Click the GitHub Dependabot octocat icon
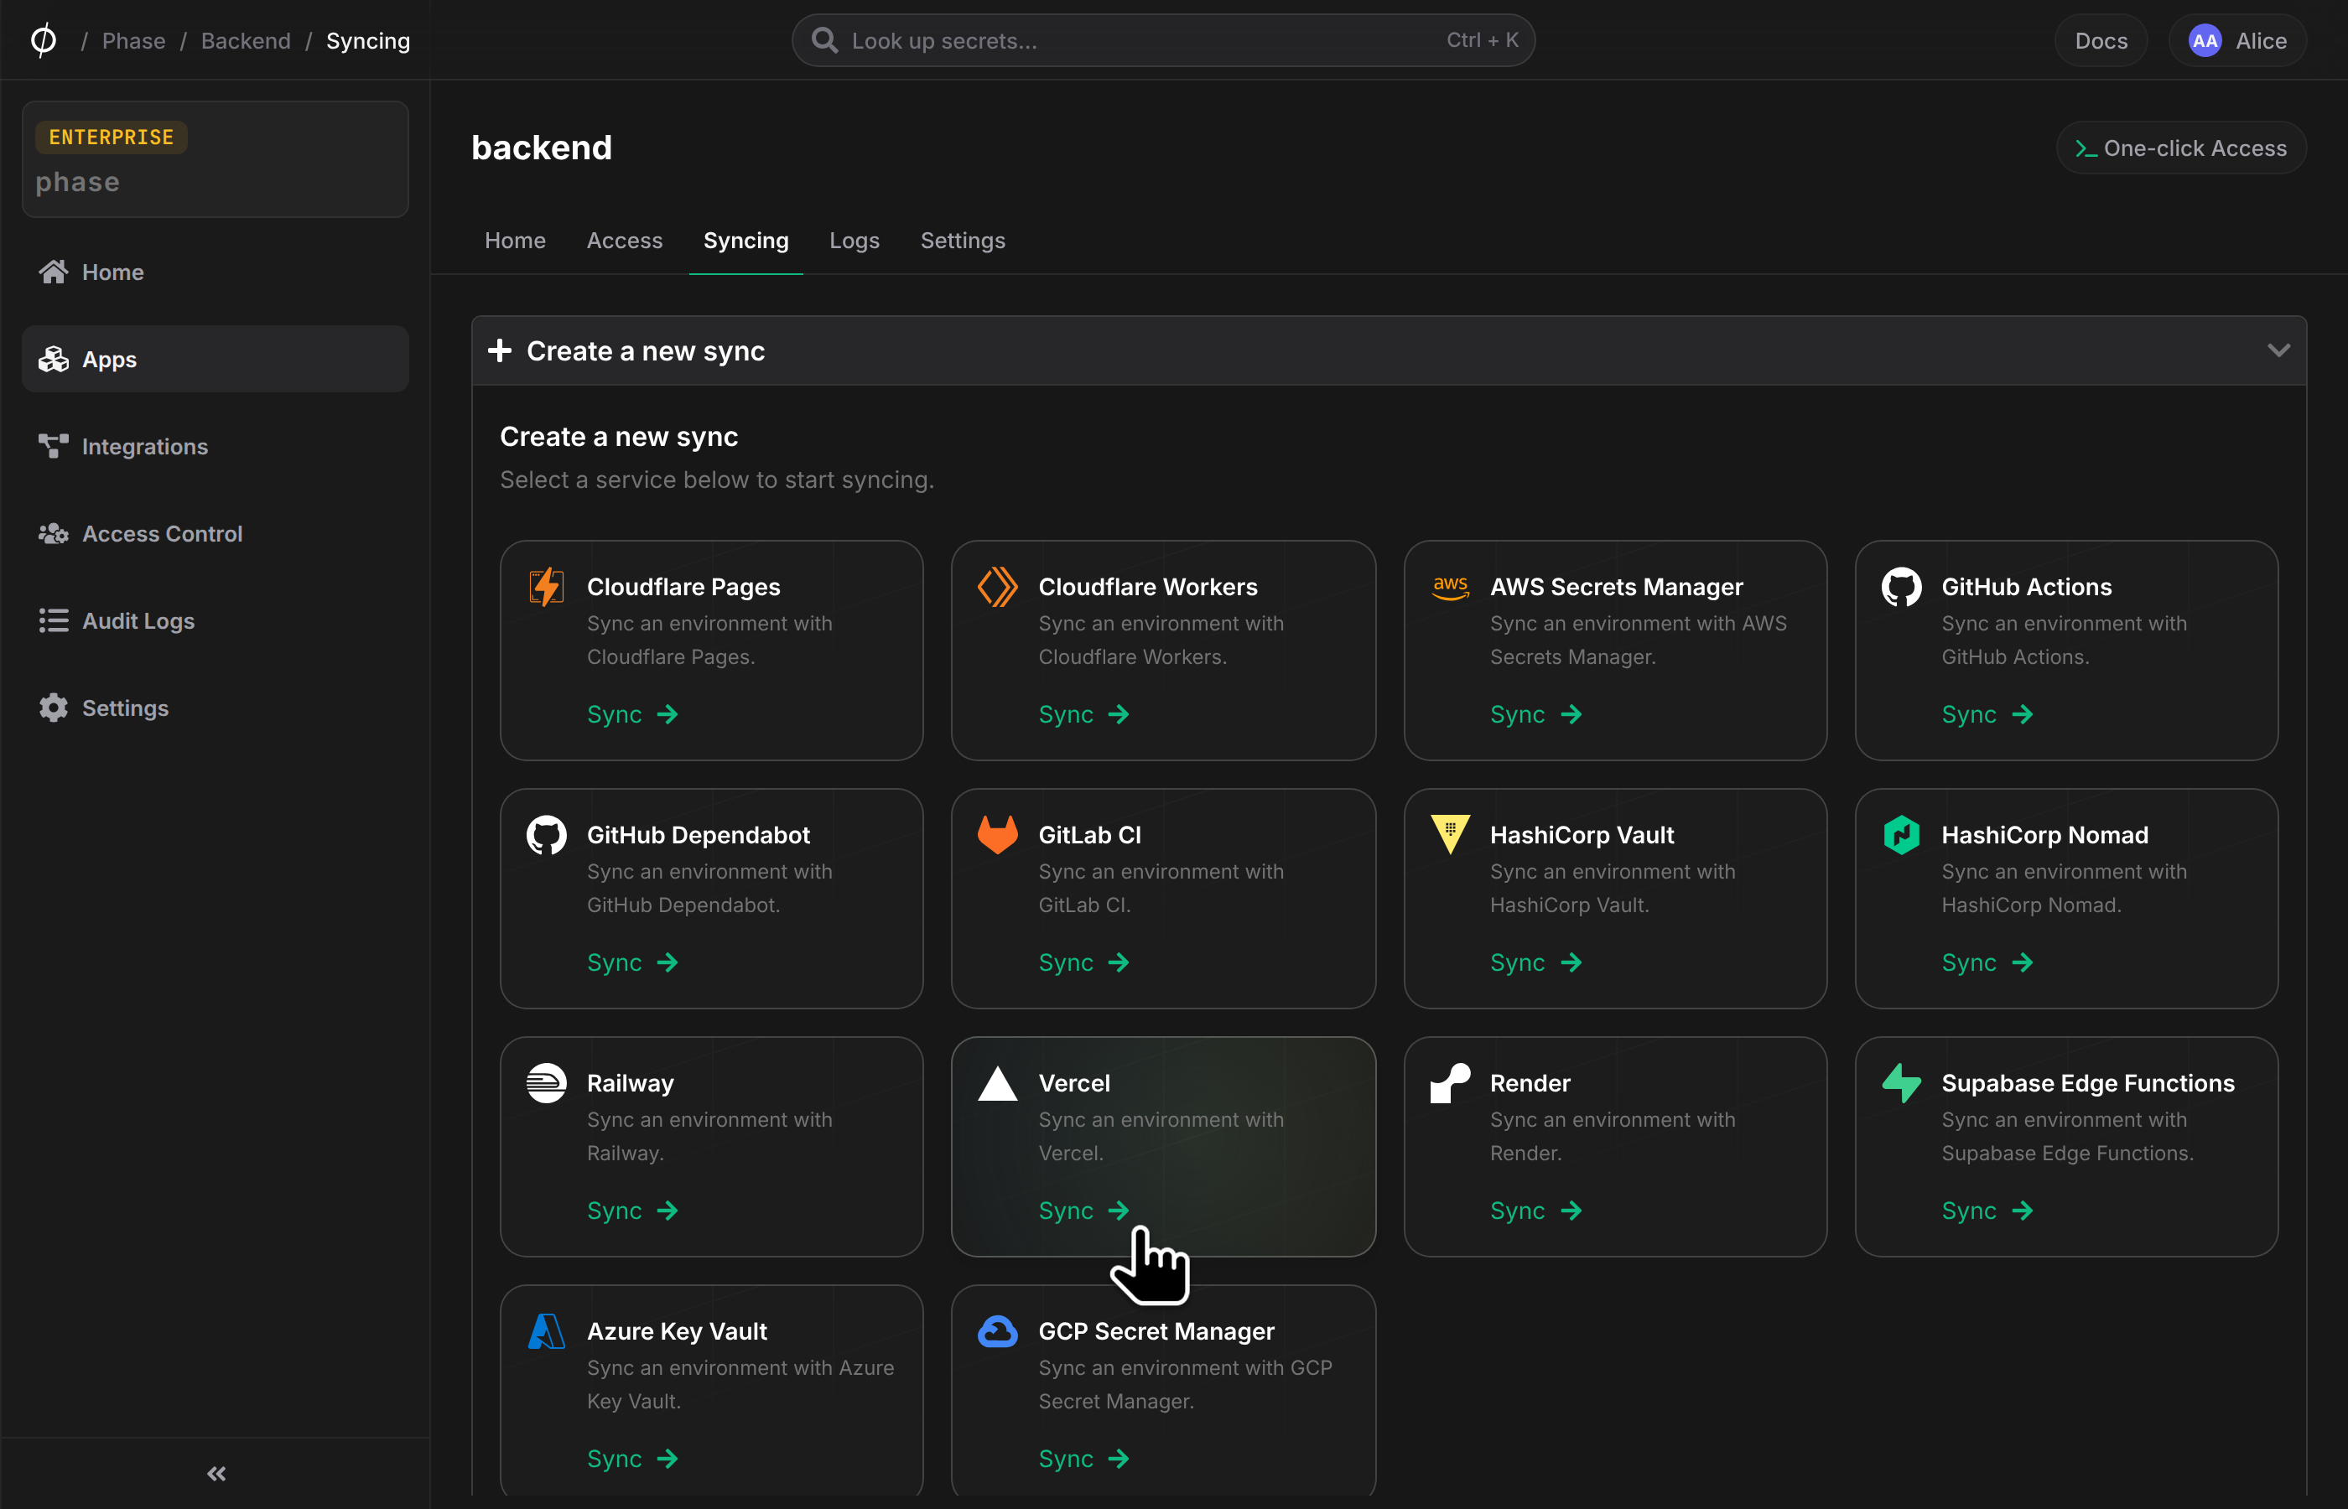 pyautogui.click(x=546, y=835)
